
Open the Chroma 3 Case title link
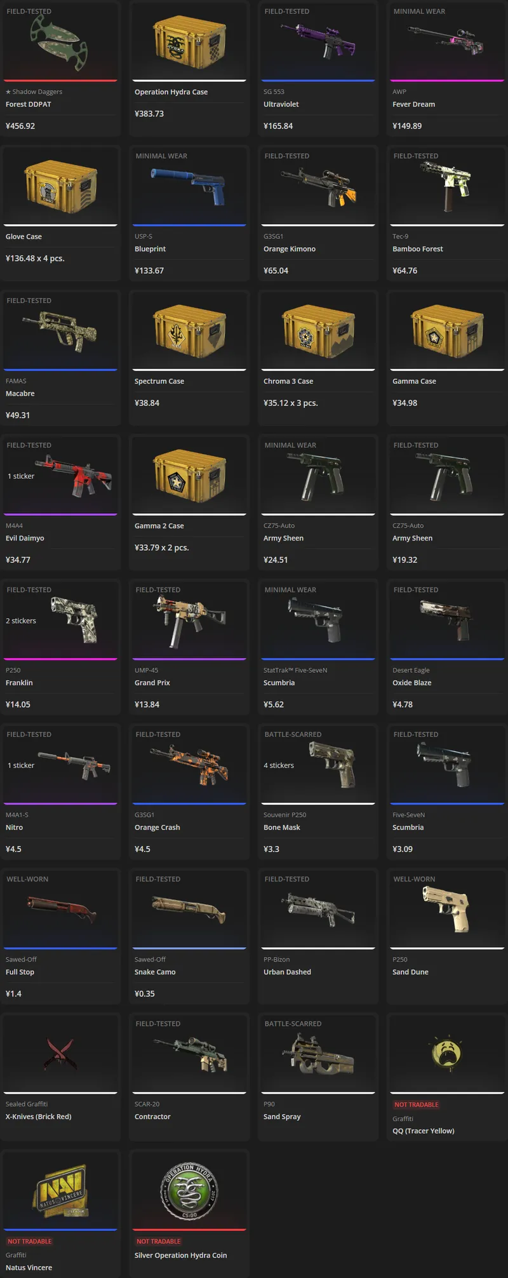click(x=288, y=381)
